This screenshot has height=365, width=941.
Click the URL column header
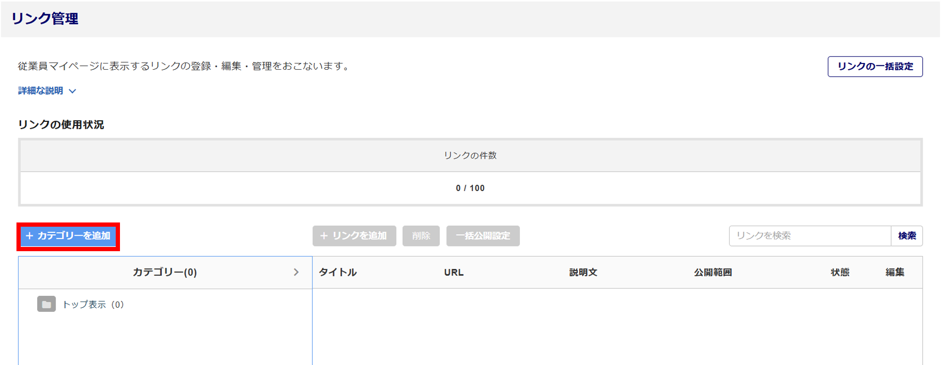[454, 272]
